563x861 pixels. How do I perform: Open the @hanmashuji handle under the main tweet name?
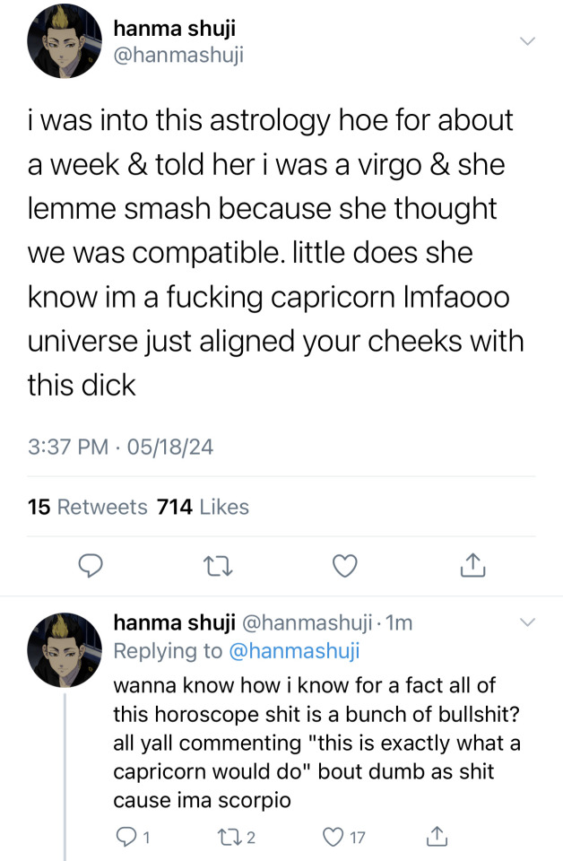[178, 56]
